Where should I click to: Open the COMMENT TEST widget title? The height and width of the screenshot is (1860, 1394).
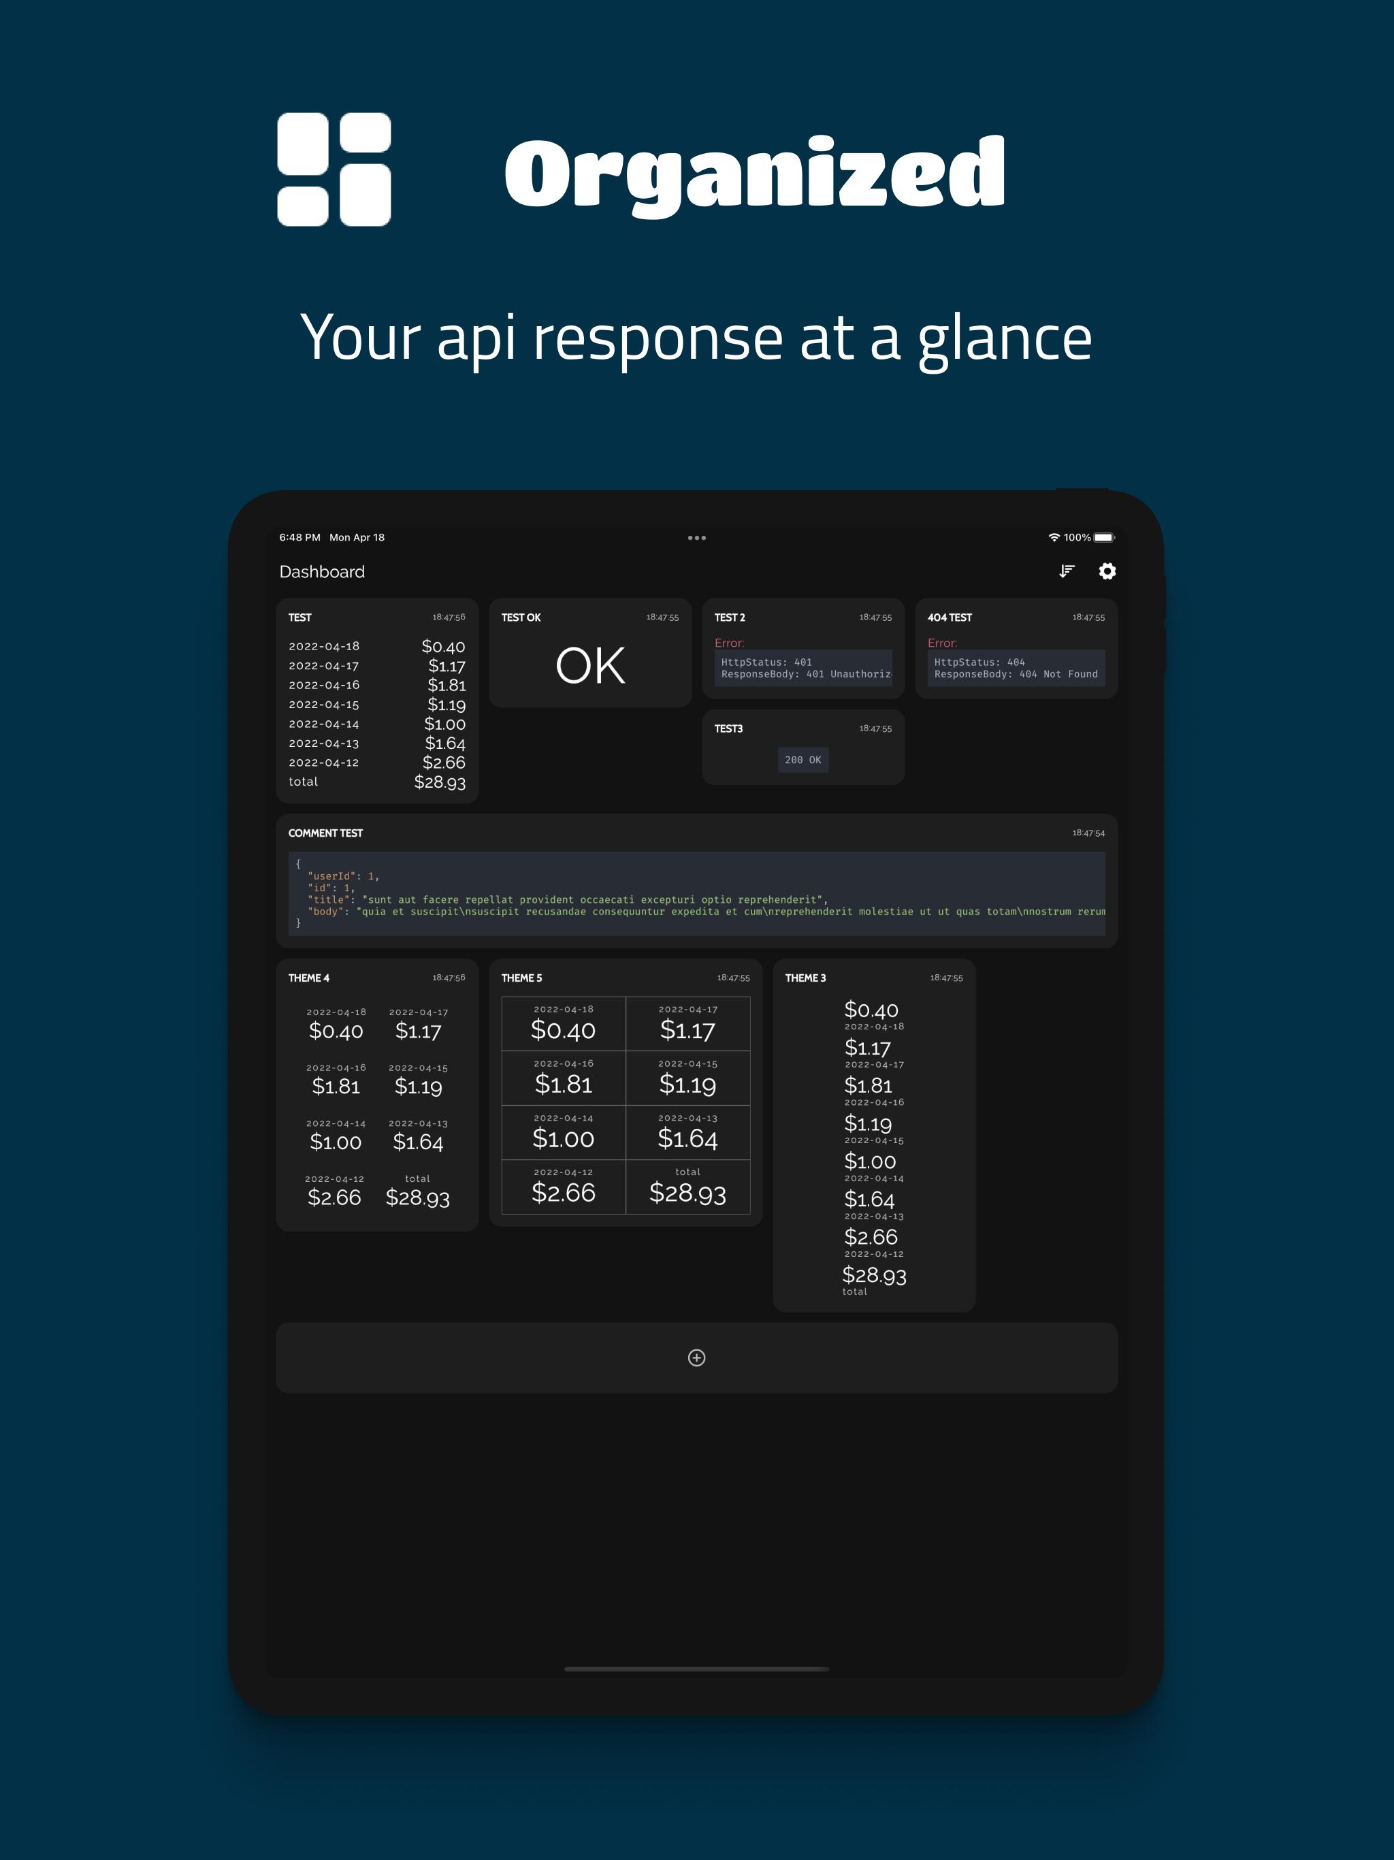325,833
